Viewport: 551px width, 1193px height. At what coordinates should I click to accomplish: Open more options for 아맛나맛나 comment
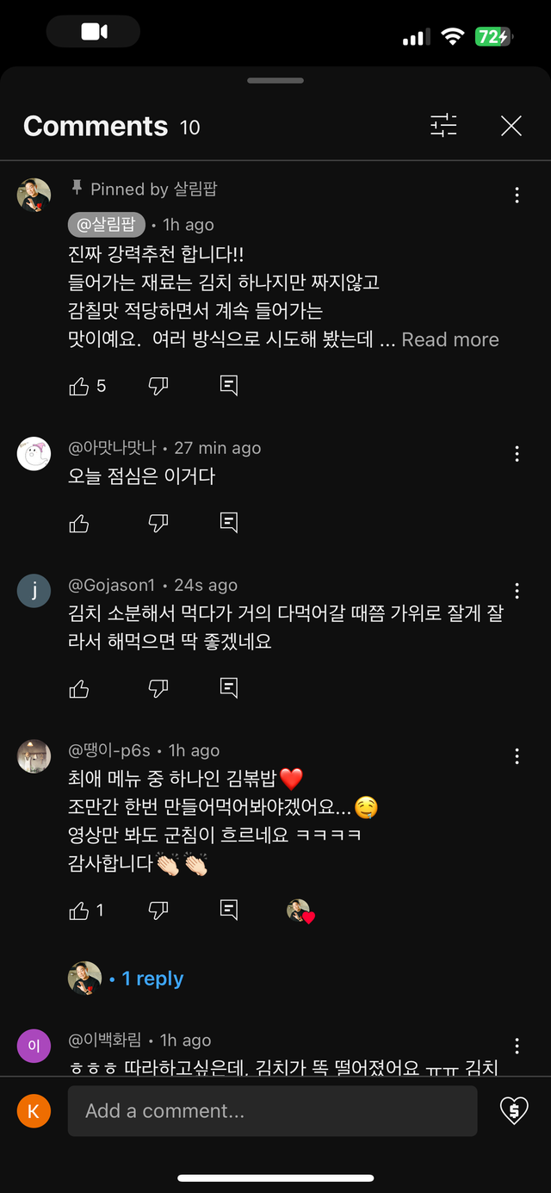[517, 454]
